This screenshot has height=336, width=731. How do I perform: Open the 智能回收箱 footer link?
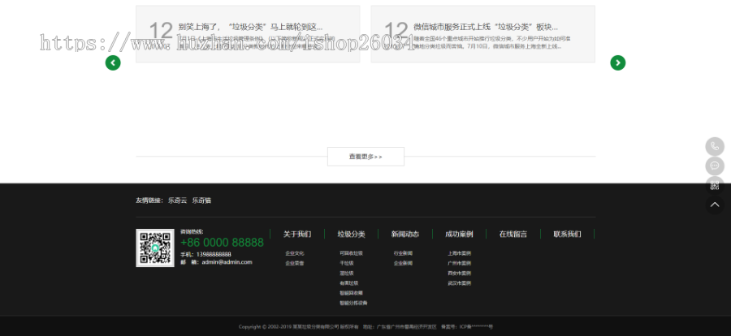pos(351,293)
